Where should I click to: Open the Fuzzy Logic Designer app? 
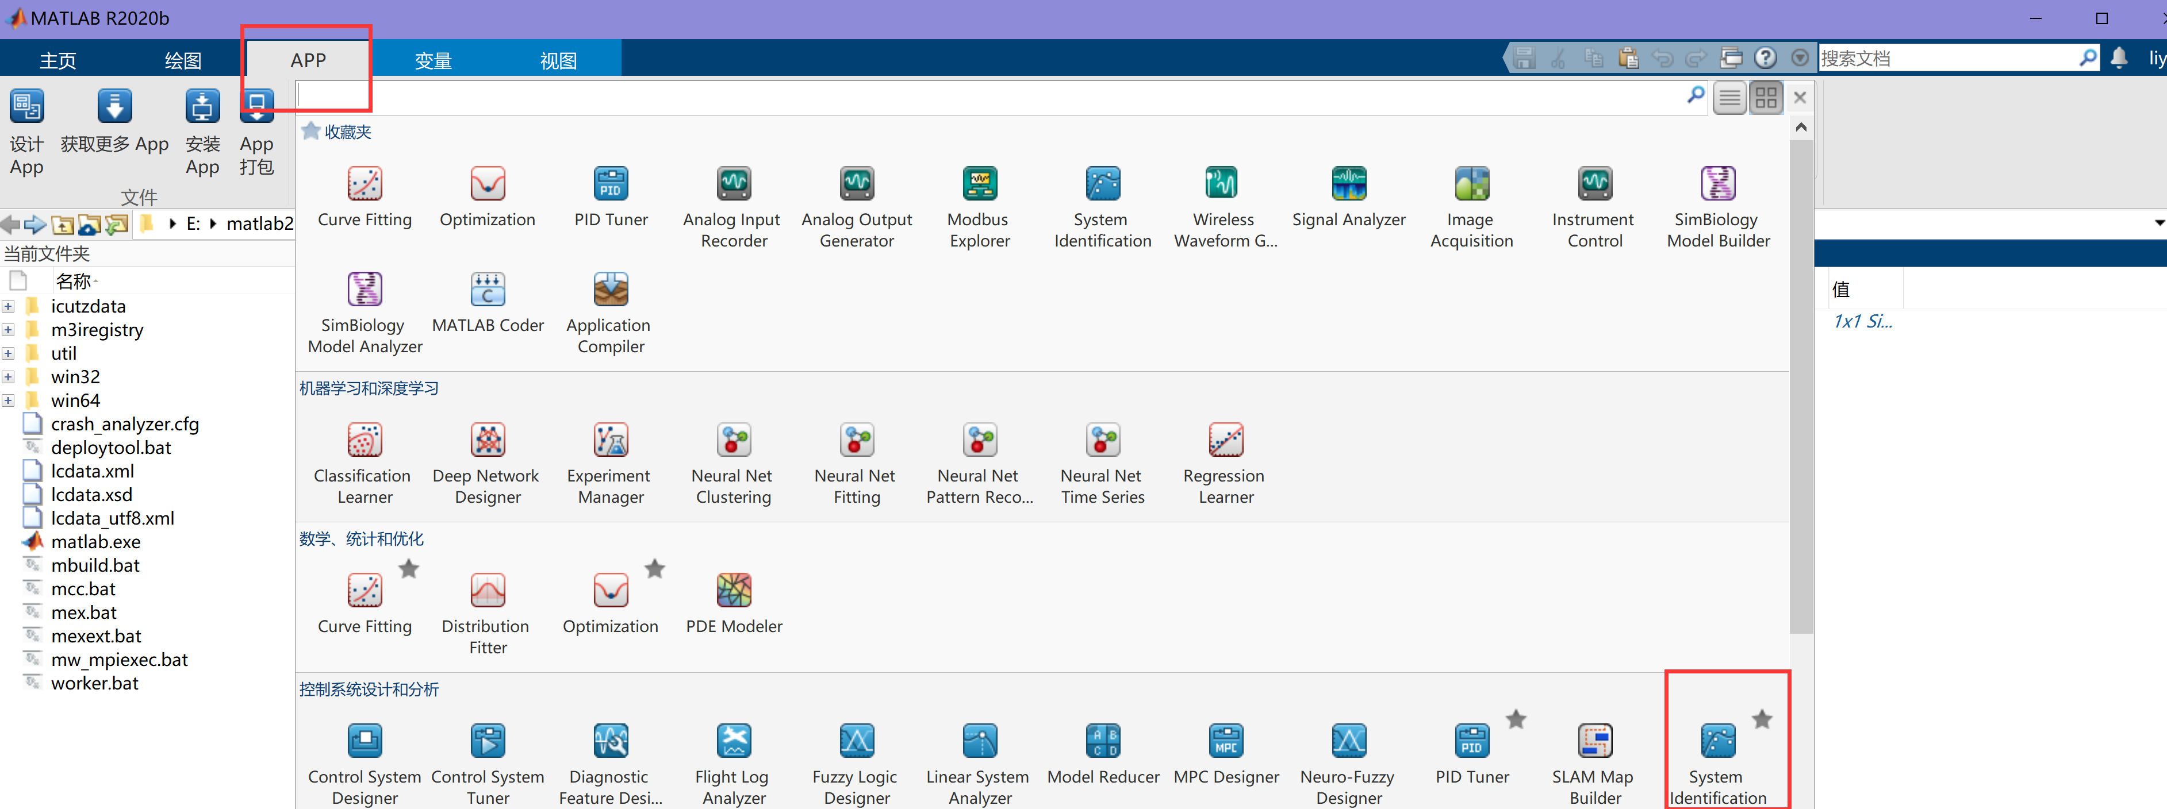[x=856, y=742]
